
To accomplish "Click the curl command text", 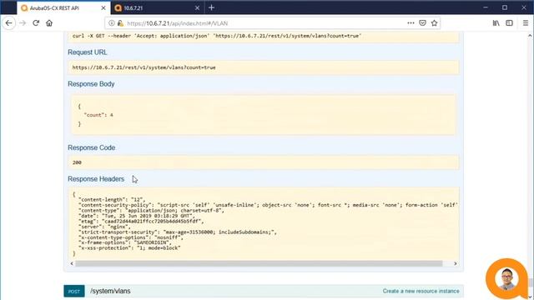I will 217,36.
